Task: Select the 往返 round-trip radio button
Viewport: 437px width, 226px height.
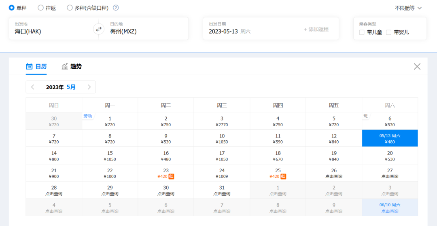Action: (40, 8)
